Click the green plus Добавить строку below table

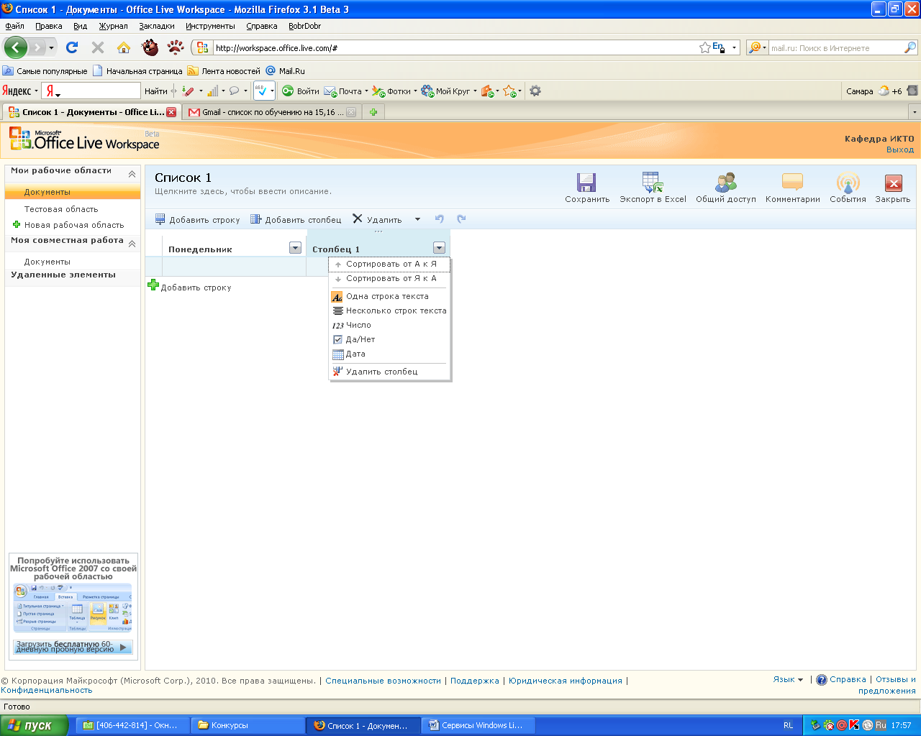pos(189,287)
